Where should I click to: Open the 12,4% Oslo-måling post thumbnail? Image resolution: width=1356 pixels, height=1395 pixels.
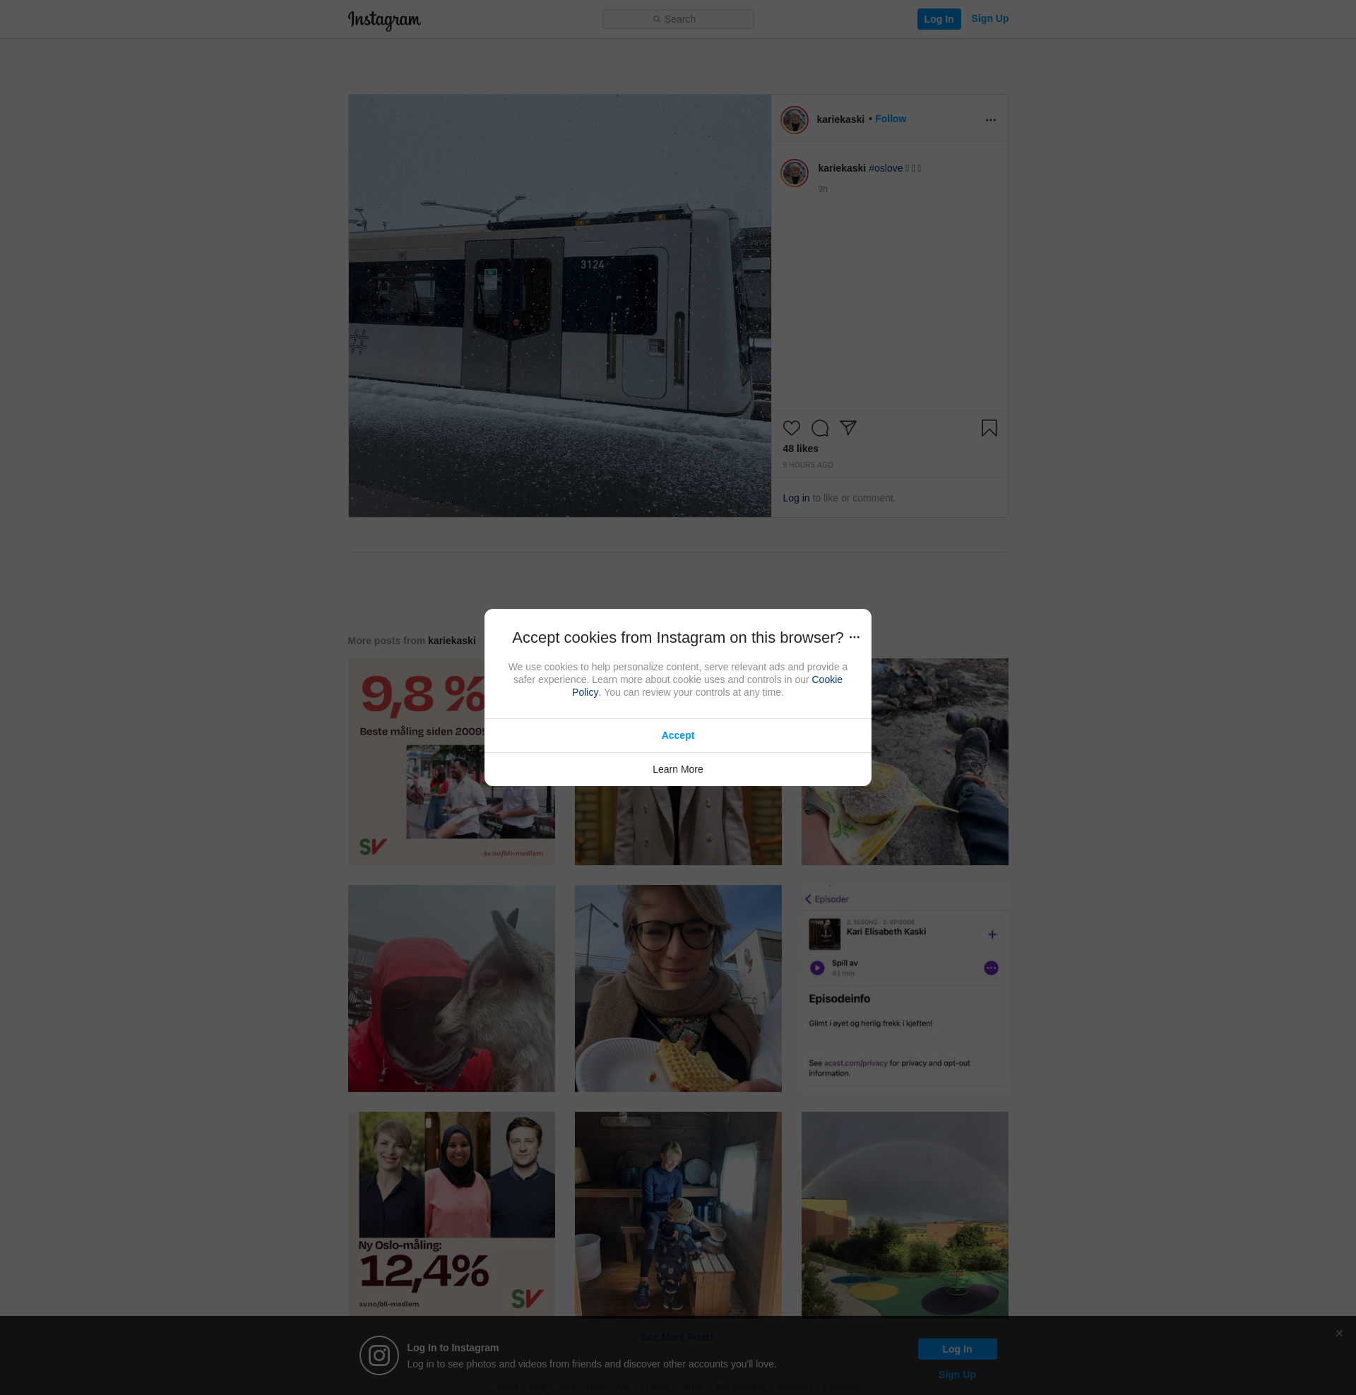451,1214
